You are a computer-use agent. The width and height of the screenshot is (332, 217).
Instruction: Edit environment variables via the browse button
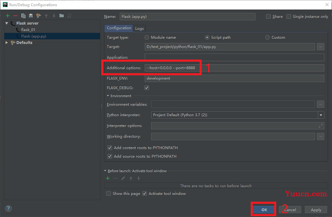coord(321,104)
